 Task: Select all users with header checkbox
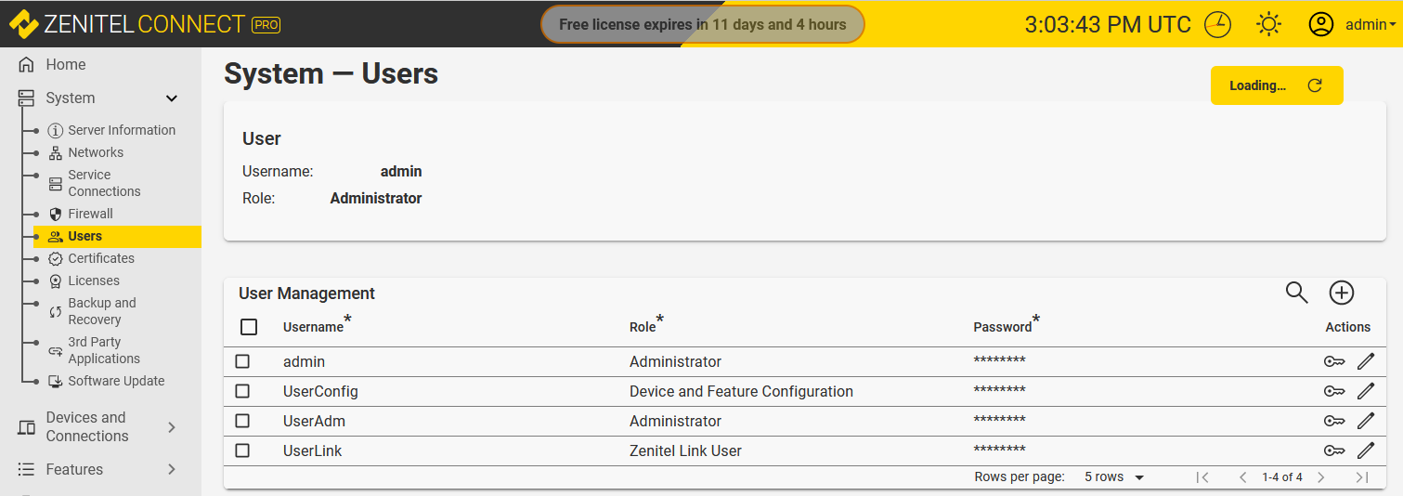(x=249, y=327)
